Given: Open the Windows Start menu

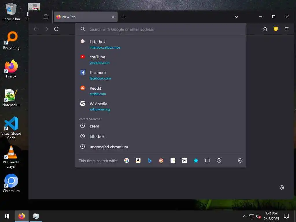Looking at the screenshot, I should pyautogui.click(x=7, y=216).
